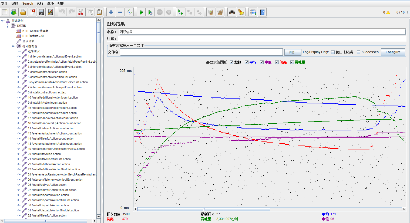Enable the 仅日志错误 checkbox
This screenshot has width=410, height=223.
(333, 52)
